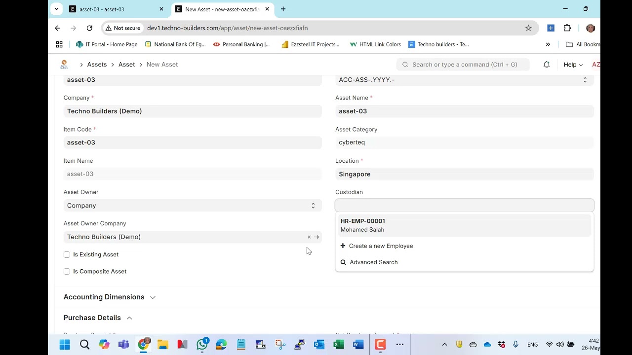Collapse the Purchase Details section
The image size is (632, 355).
click(98, 318)
